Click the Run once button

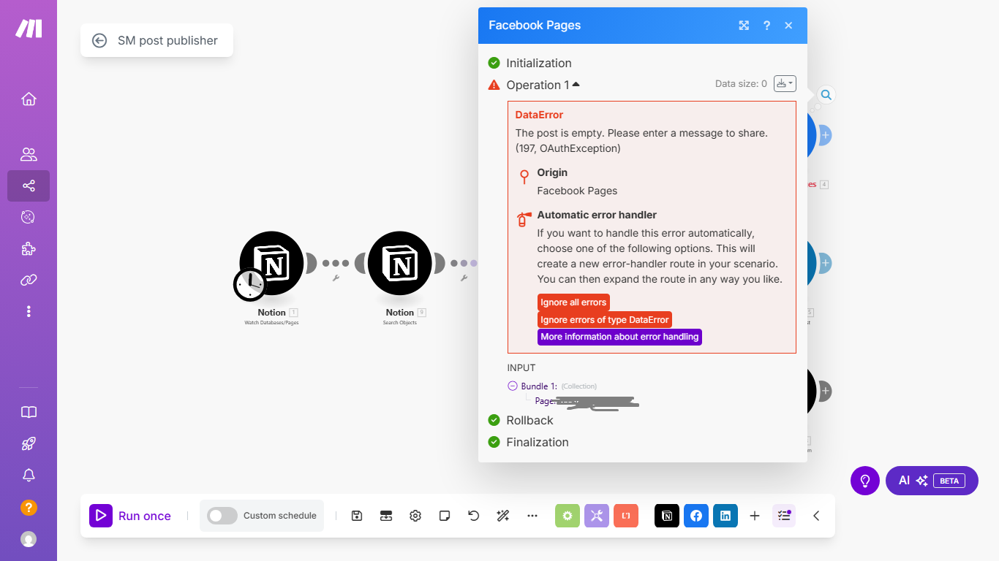click(131, 516)
